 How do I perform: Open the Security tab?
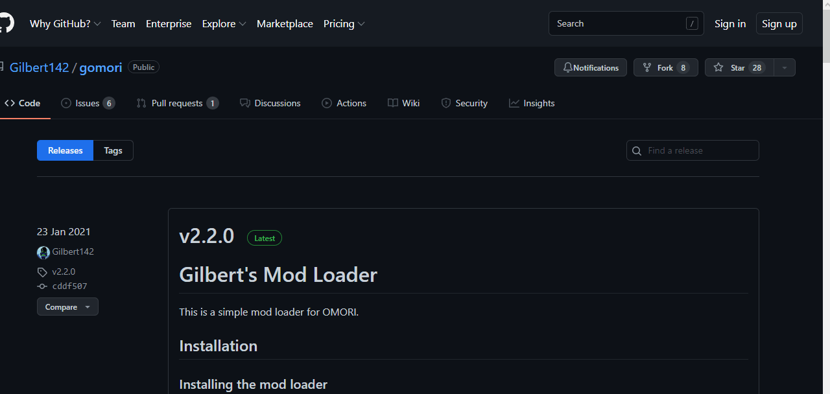(464, 103)
